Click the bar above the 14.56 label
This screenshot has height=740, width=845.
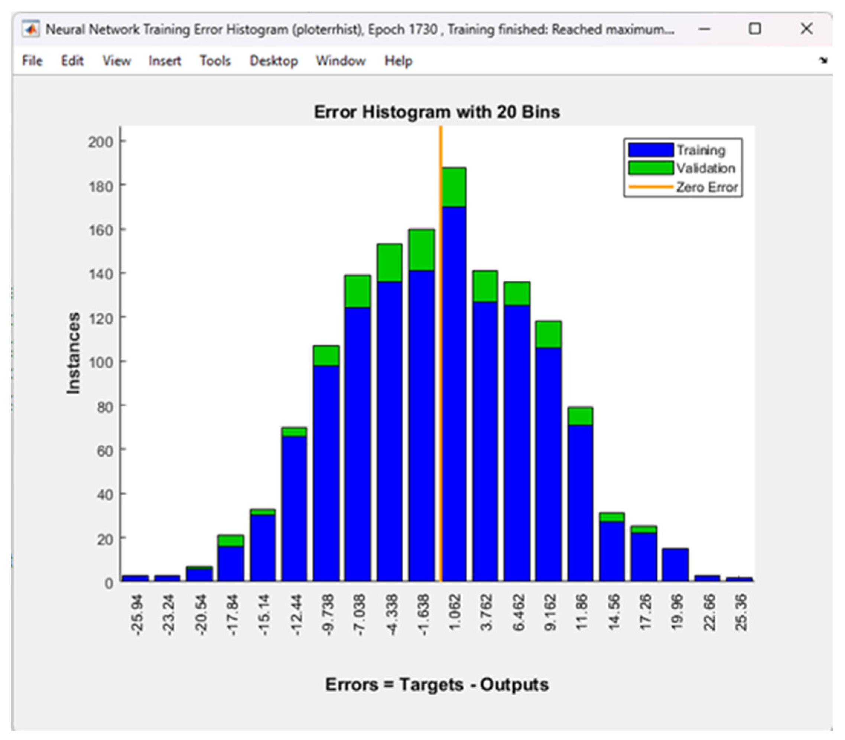(612, 547)
